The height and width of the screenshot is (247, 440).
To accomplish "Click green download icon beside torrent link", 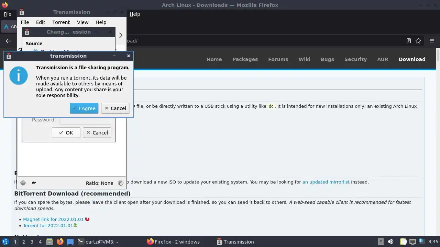I will coord(75,225).
